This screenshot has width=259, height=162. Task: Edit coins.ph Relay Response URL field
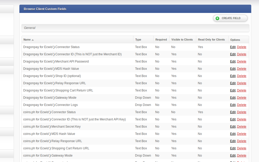[x=233, y=141]
